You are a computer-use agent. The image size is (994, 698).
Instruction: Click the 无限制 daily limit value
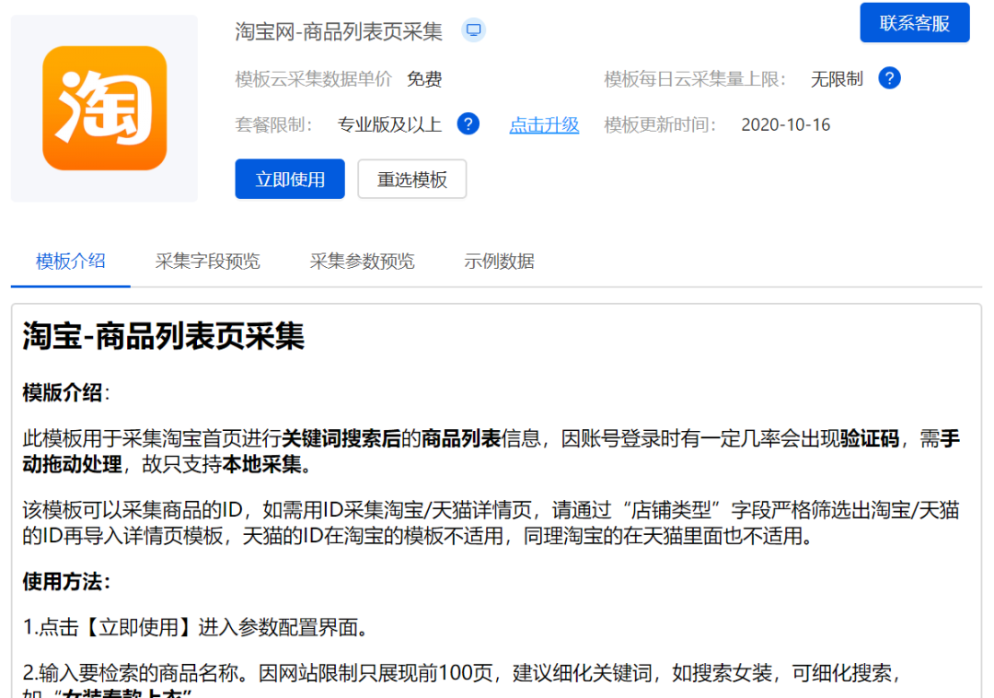point(837,79)
